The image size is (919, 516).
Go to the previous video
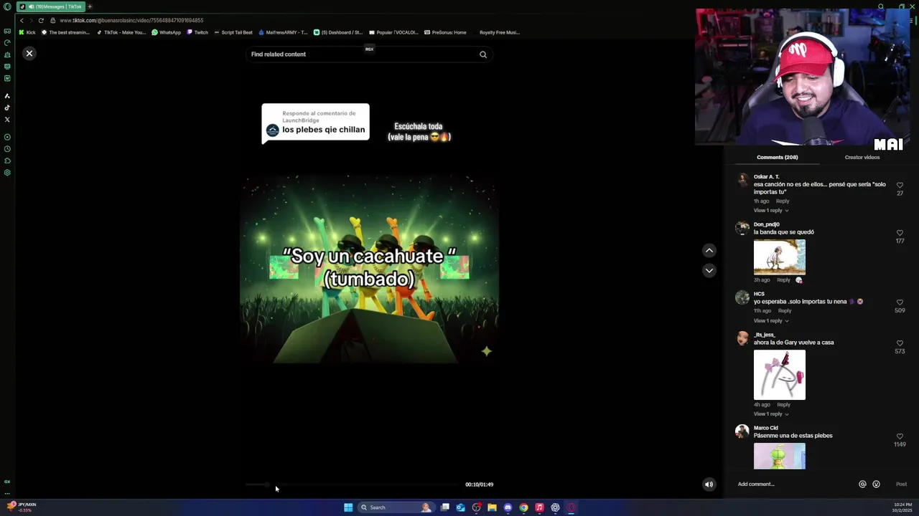pos(709,250)
